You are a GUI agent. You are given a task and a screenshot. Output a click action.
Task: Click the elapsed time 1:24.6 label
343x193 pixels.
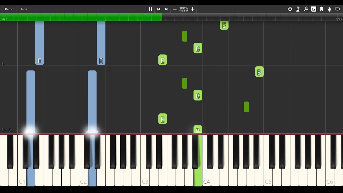click(x=4, y=19)
